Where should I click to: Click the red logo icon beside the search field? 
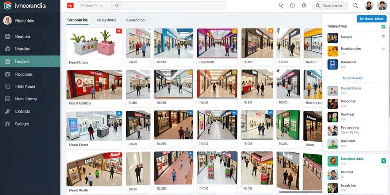point(70,5)
